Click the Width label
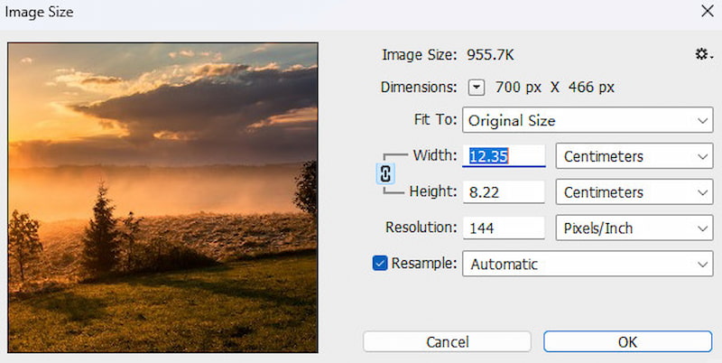Image resolution: width=722 pixels, height=363 pixels. point(435,155)
